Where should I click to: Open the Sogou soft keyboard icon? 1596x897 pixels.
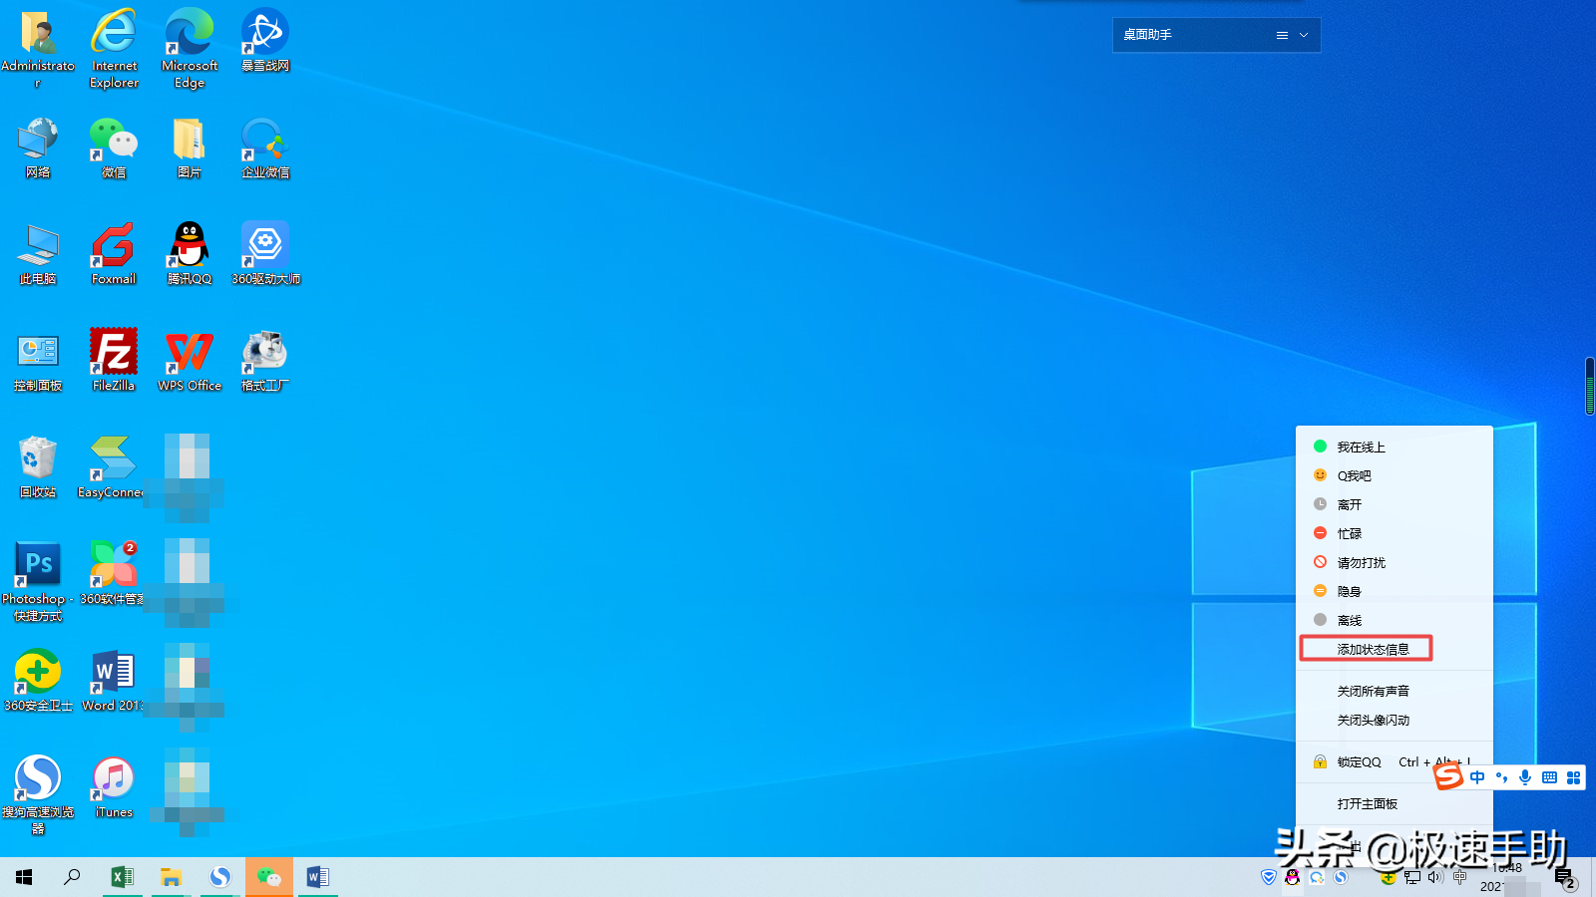(x=1549, y=777)
